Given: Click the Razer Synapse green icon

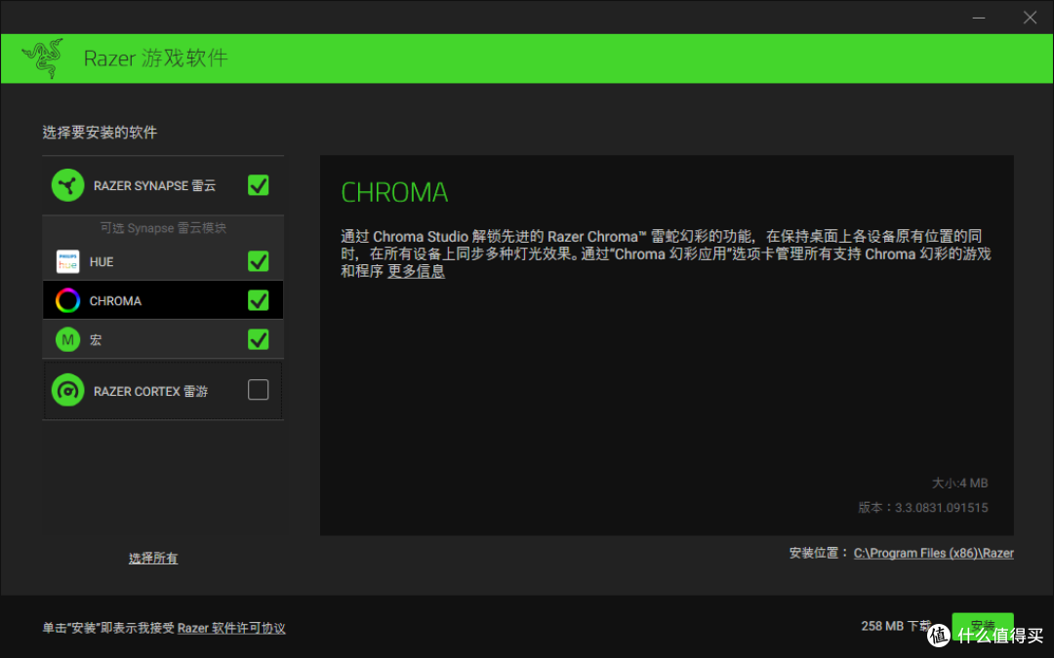Looking at the screenshot, I should click(x=68, y=185).
